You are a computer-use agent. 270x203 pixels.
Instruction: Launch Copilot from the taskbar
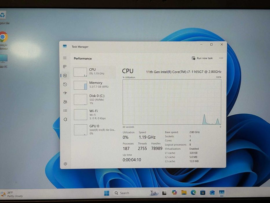174,193
